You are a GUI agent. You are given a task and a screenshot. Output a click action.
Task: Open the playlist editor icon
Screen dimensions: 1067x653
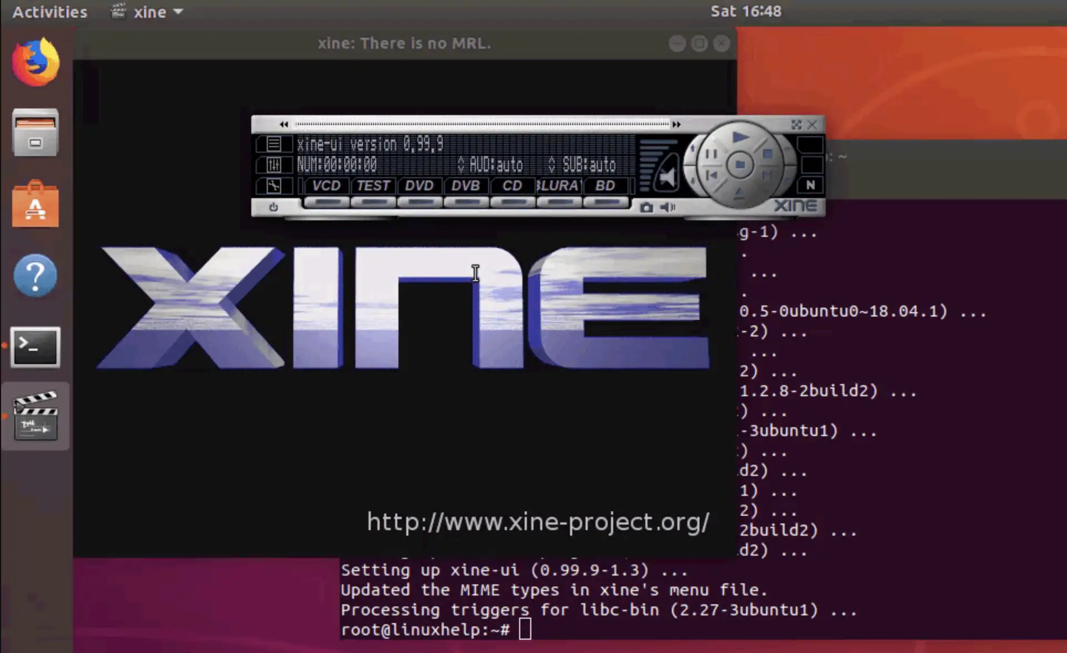tap(273, 144)
